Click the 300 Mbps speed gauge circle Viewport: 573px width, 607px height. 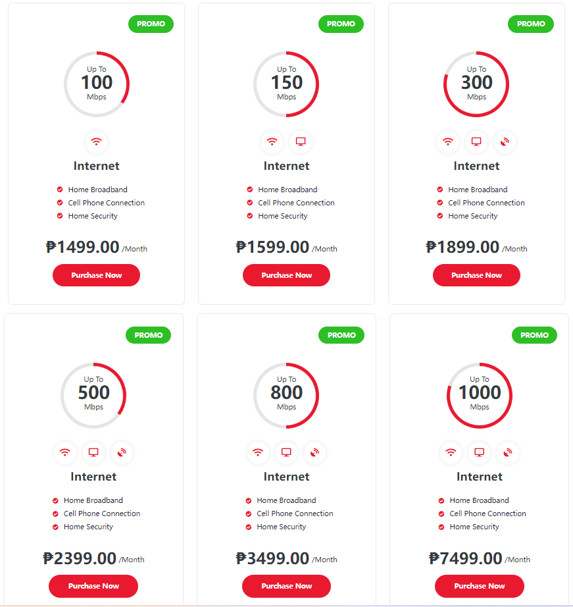[476, 84]
